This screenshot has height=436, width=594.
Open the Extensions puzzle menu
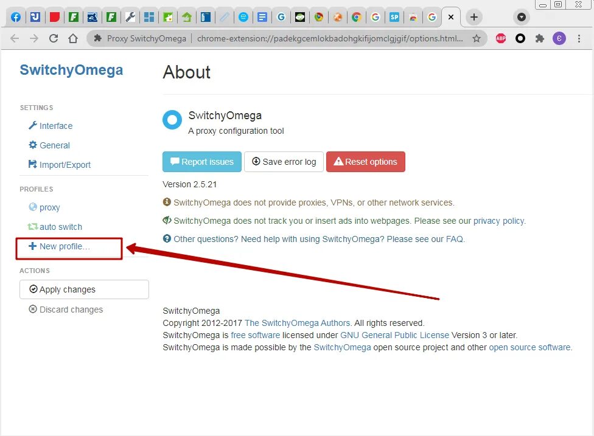point(539,38)
